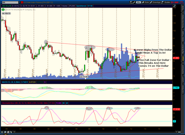Select the arrow pointer tool icon
185x135 pixels.
11,132
